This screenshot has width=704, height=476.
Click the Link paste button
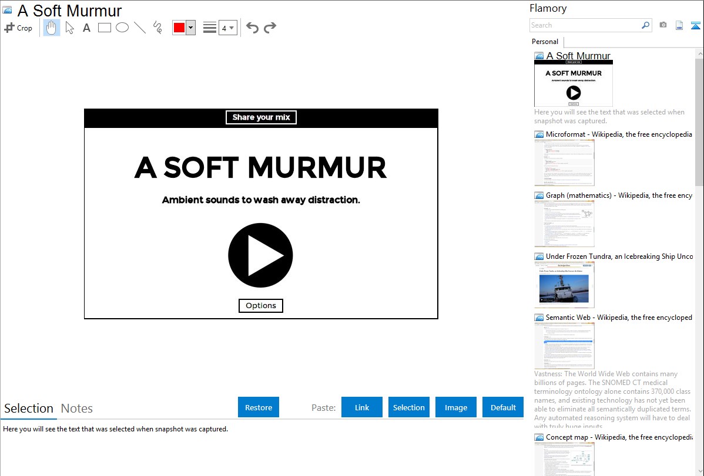[362, 407]
